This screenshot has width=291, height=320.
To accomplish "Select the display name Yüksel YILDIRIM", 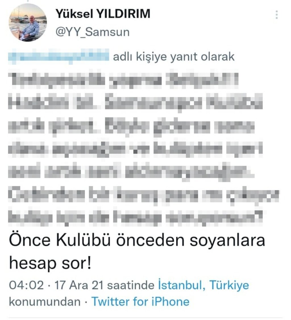I will (103, 14).
